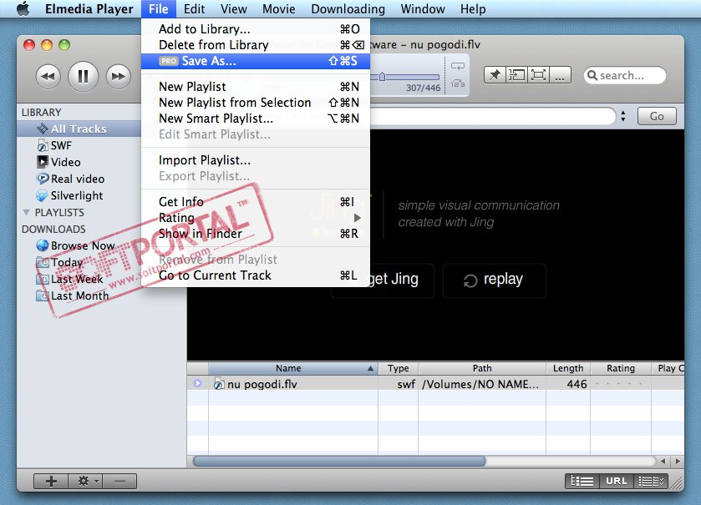Click the minus remove button
This screenshot has height=505, width=701.
[119, 481]
